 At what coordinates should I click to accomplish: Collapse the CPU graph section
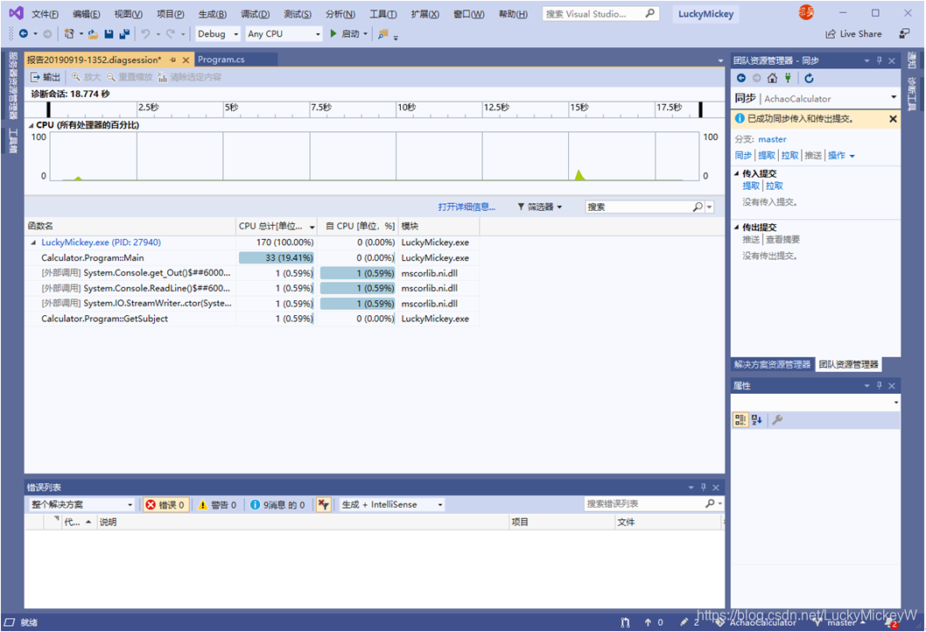(31, 125)
